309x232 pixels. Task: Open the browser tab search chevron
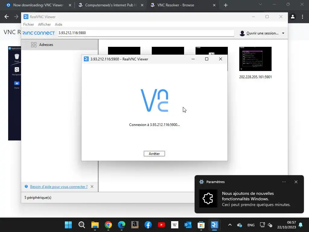[x=260, y=4]
